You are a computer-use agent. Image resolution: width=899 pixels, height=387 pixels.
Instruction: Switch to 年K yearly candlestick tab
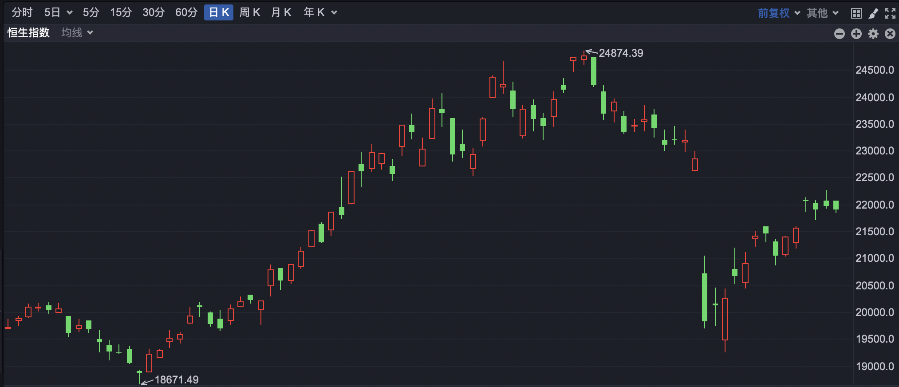click(x=314, y=12)
